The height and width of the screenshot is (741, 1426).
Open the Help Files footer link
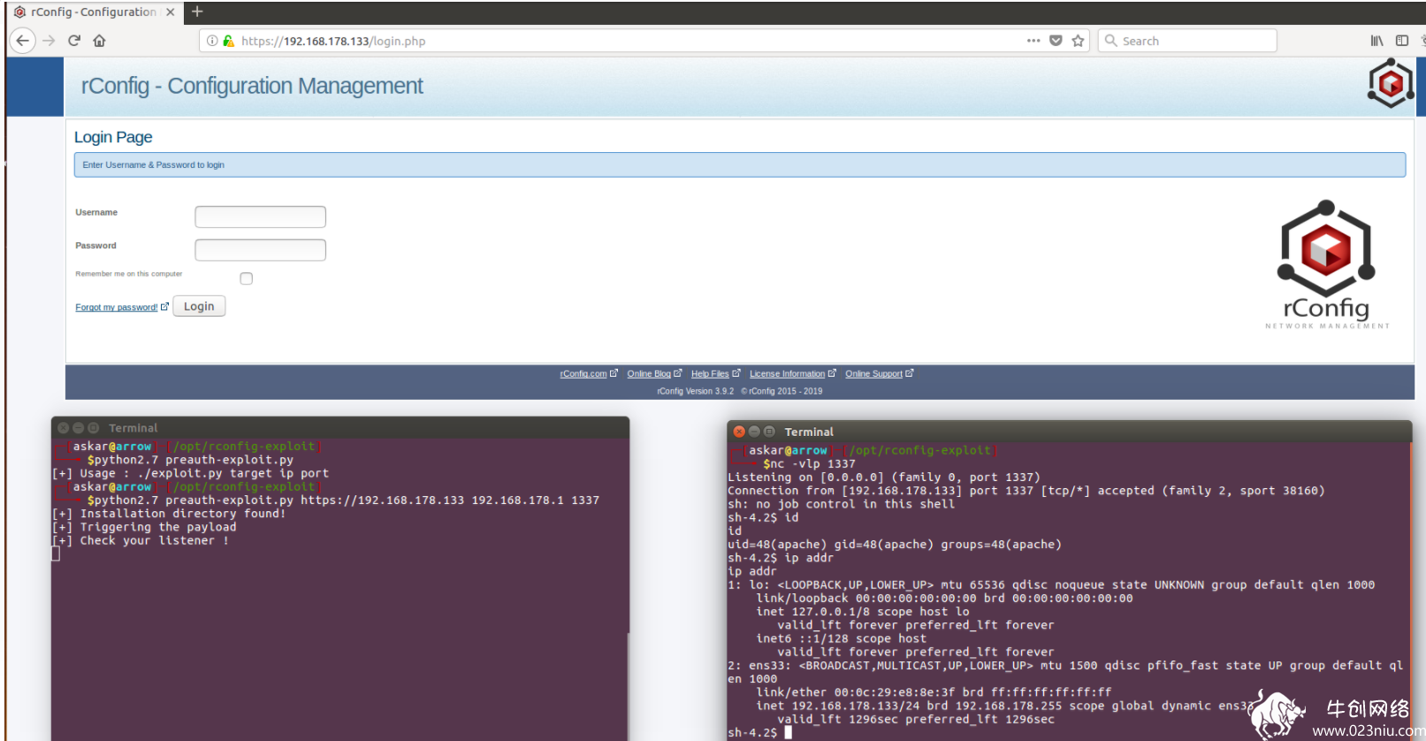point(710,374)
